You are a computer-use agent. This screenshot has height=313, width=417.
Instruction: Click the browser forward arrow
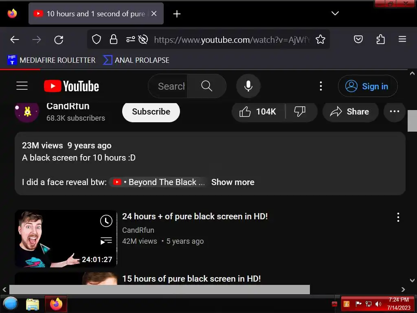coord(37,40)
